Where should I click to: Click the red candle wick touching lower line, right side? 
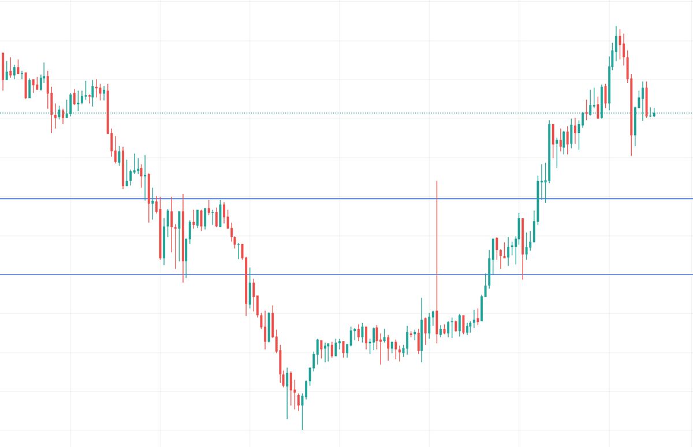pyautogui.click(x=523, y=271)
